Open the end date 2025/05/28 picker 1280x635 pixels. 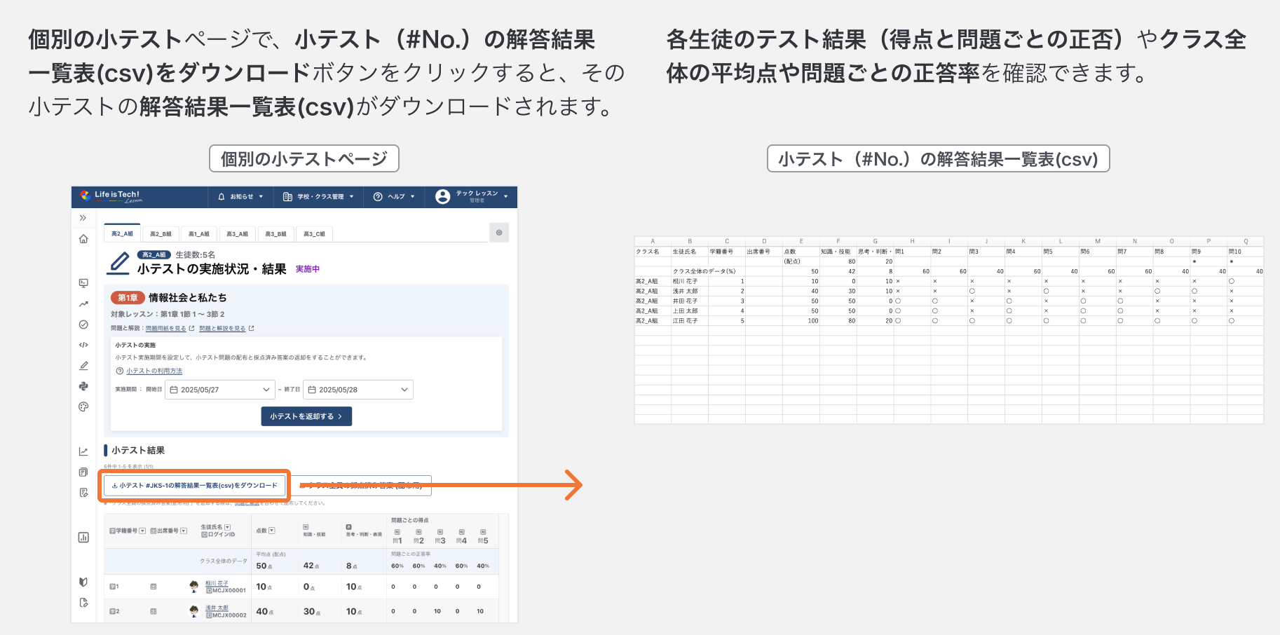pyautogui.click(x=358, y=390)
